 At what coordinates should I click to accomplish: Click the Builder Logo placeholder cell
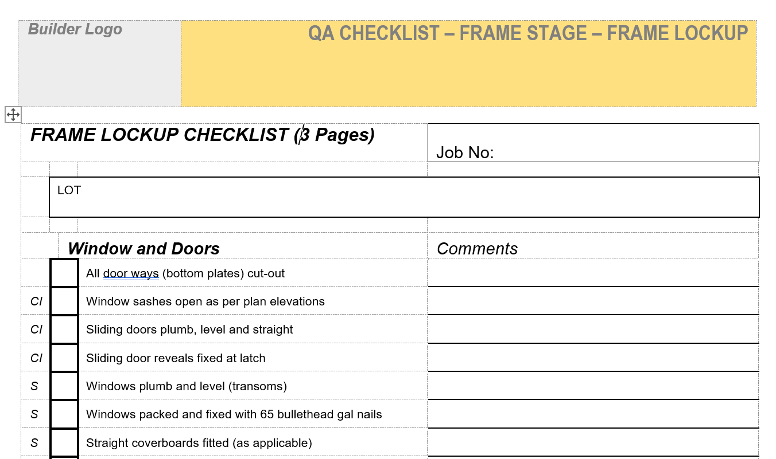point(99,63)
